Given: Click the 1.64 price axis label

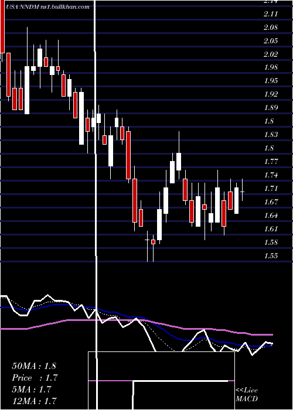Looking at the screenshot, I should 271,216.
